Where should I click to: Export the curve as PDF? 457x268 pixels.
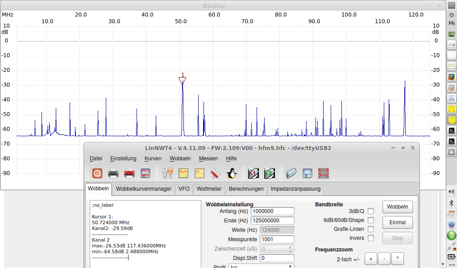(129, 173)
